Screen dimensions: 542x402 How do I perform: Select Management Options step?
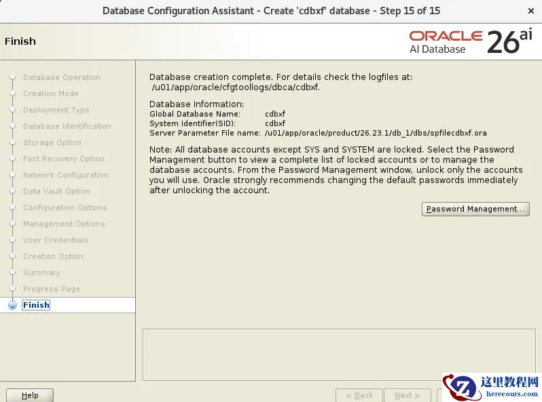[x=64, y=224]
